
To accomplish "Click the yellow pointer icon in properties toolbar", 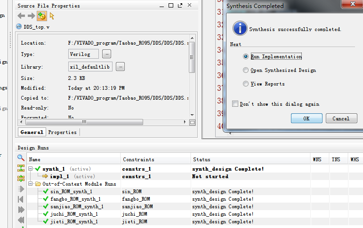I will point(52,16).
